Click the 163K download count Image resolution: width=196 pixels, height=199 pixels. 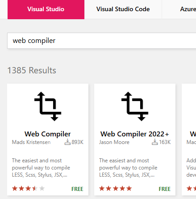(x=165, y=142)
